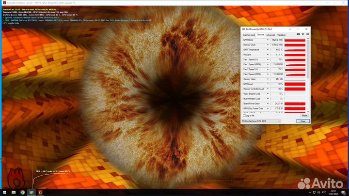The width and height of the screenshot is (349, 196).
Task: Click the Close button in GPU-Z
Action: [x=302, y=121]
